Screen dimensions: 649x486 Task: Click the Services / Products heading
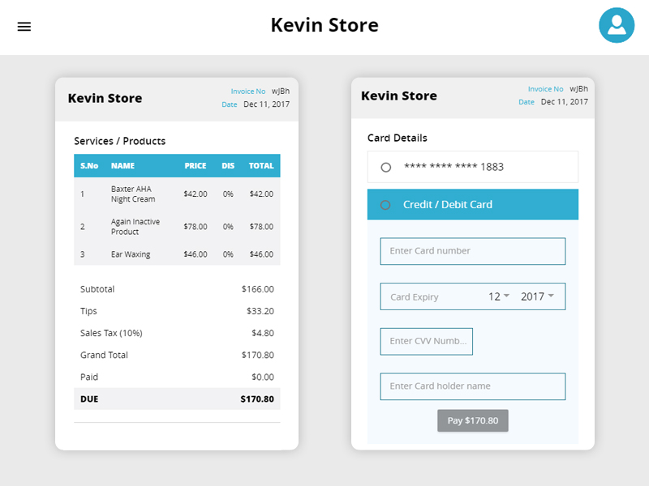point(119,141)
